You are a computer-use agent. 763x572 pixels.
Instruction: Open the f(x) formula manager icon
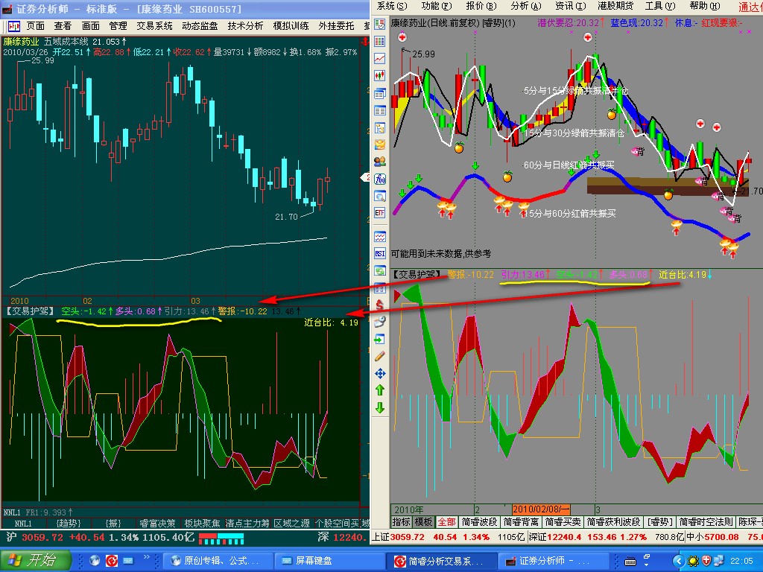coord(379,179)
